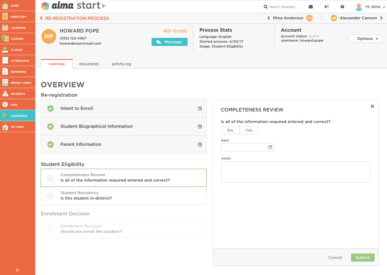
Task: Open Parent Information form icon
Action: click(x=200, y=144)
